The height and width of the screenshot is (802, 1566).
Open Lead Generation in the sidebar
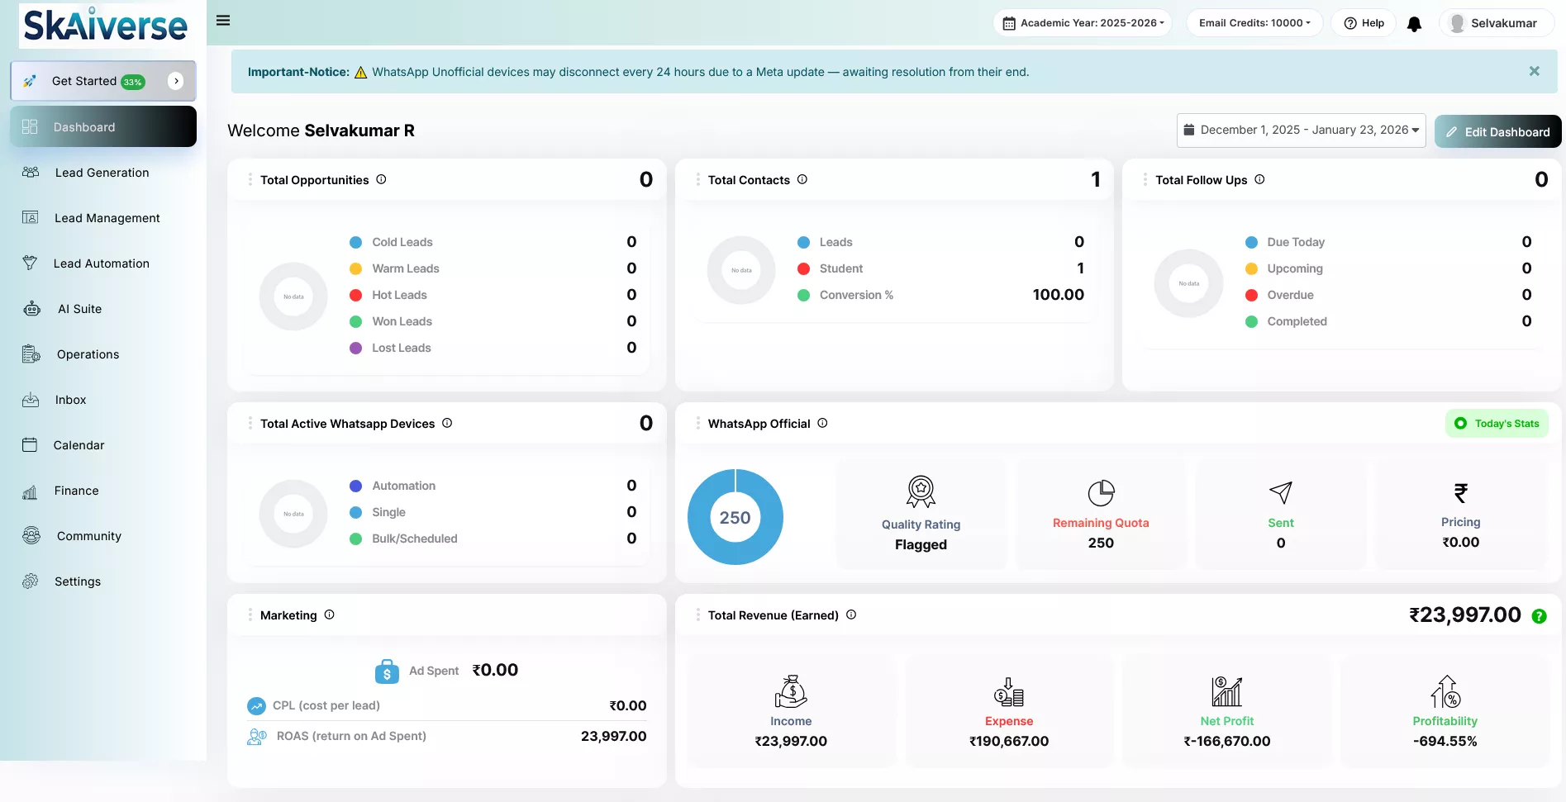pos(102,173)
